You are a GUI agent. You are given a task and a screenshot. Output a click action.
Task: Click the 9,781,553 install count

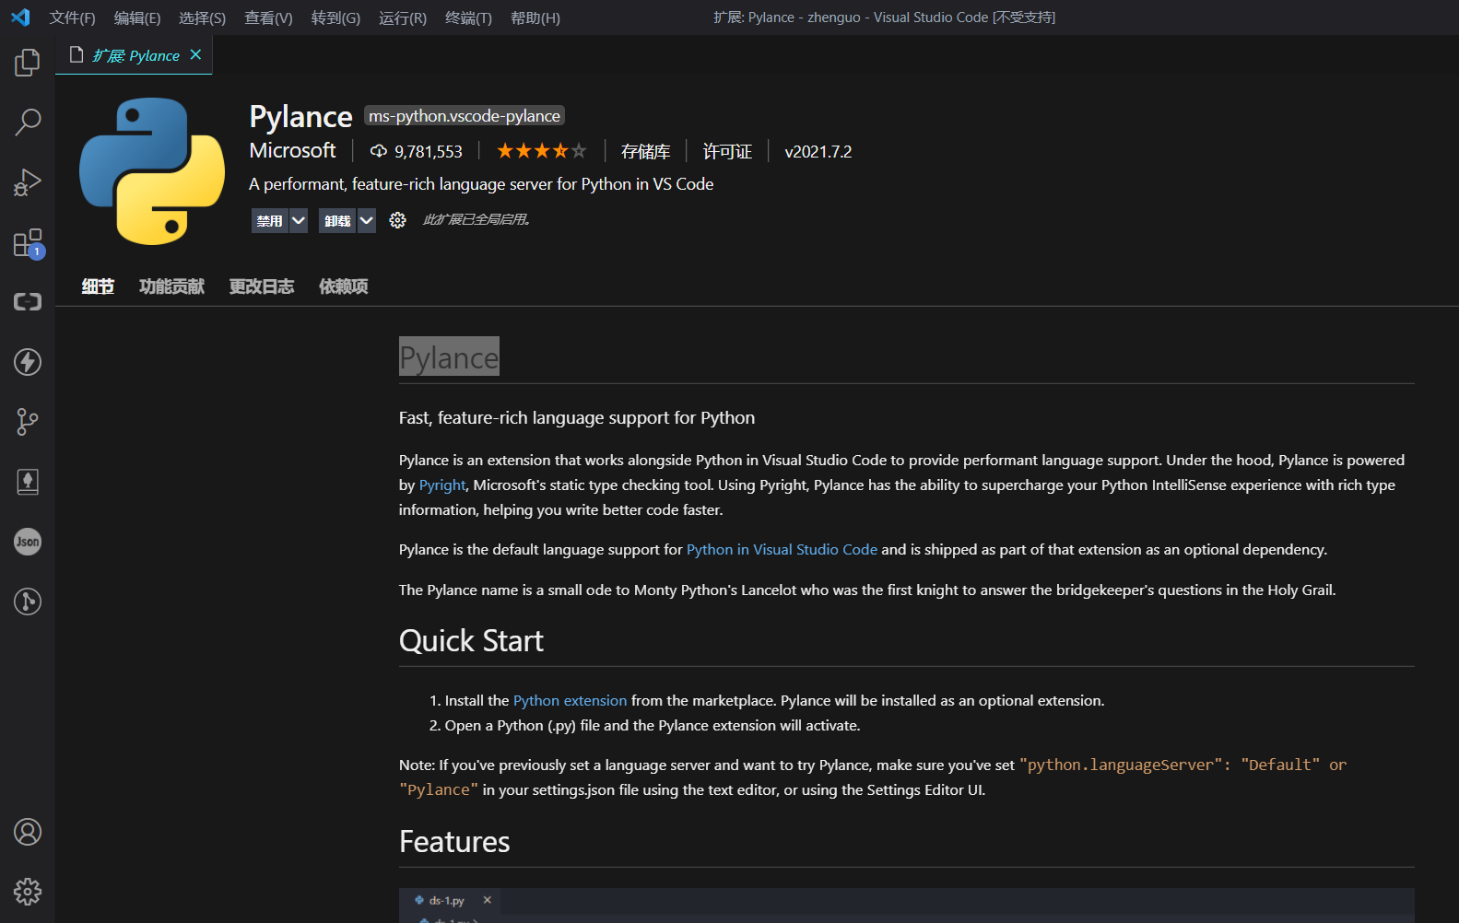[429, 151]
